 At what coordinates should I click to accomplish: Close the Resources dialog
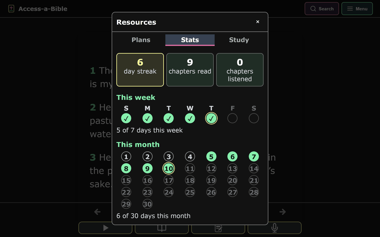[258, 22]
